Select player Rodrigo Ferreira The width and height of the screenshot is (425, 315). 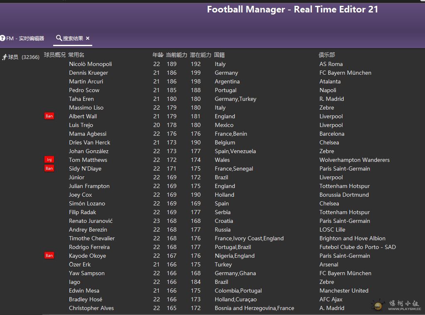point(89,247)
